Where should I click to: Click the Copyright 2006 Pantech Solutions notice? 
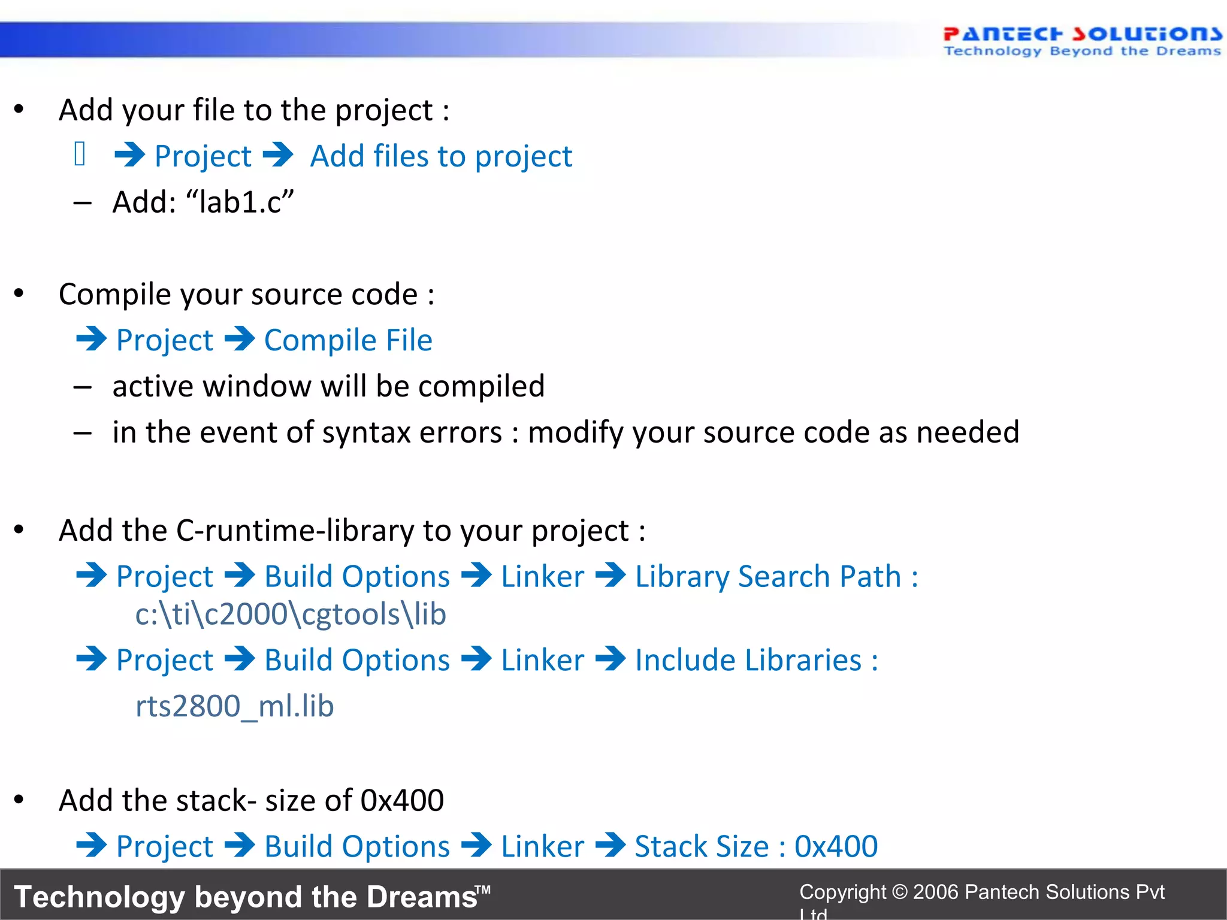pos(981,900)
